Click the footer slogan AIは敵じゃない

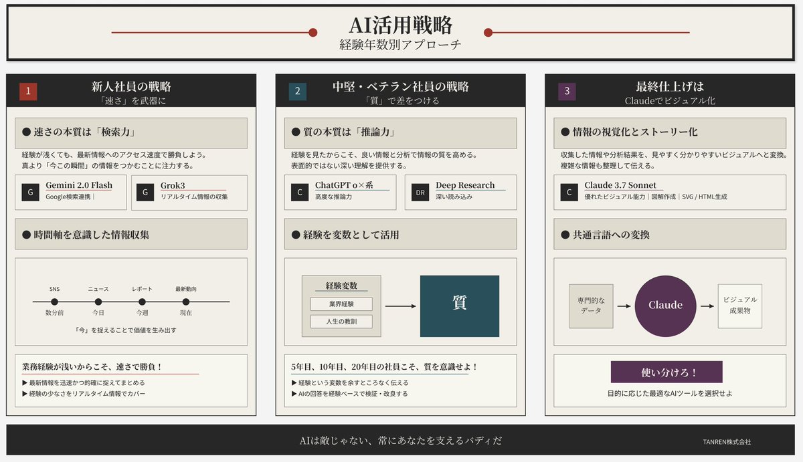pos(400,441)
